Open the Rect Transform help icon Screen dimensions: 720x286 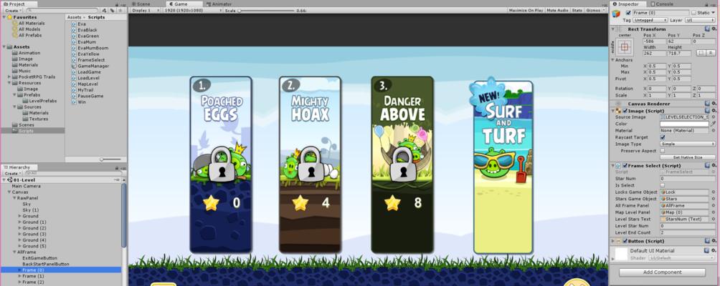(707, 29)
